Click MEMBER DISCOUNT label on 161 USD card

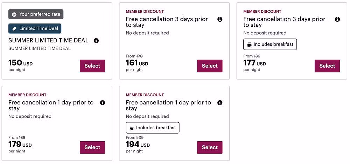[145, 12]
